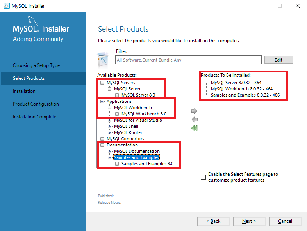Select Samples and Examples 8.0.32 - X86

(245, 95)
